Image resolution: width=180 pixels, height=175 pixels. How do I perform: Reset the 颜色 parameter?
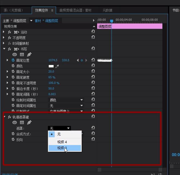point(93,65)
